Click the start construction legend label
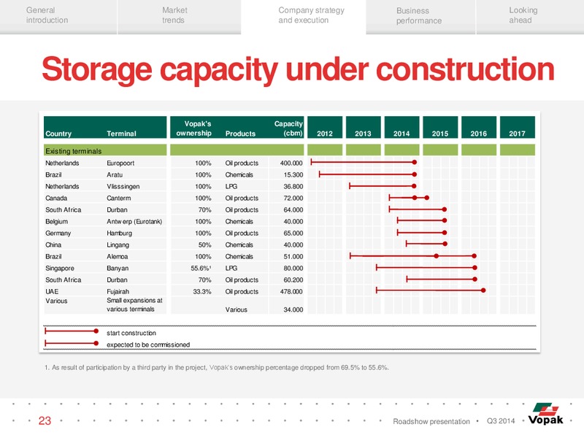The height and width of the screenshot is (438, 584). click(x=131, y=333)
